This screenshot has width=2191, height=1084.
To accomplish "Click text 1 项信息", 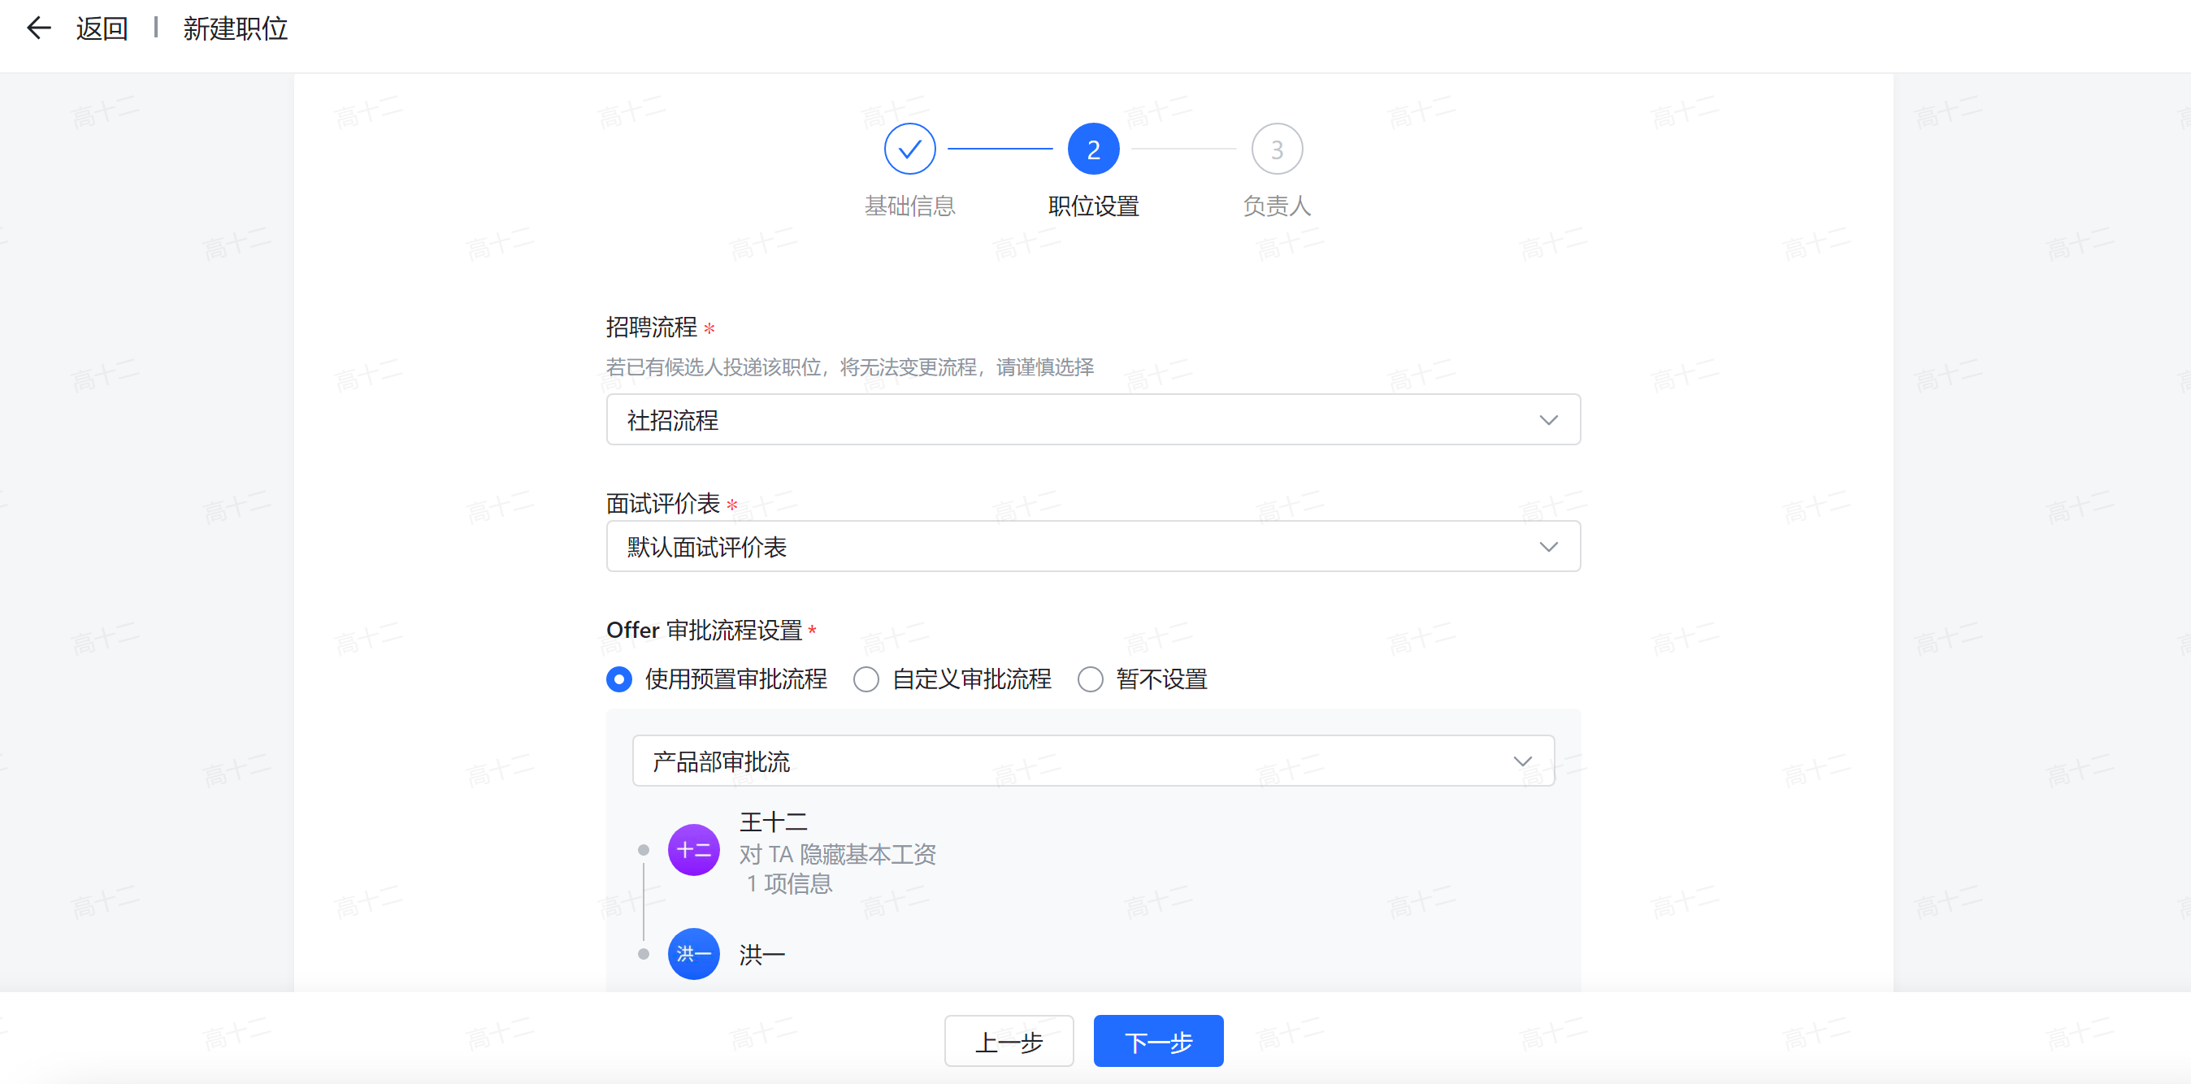I will [788, 884].
